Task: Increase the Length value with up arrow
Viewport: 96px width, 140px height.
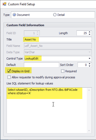Action: click(89, 32)
